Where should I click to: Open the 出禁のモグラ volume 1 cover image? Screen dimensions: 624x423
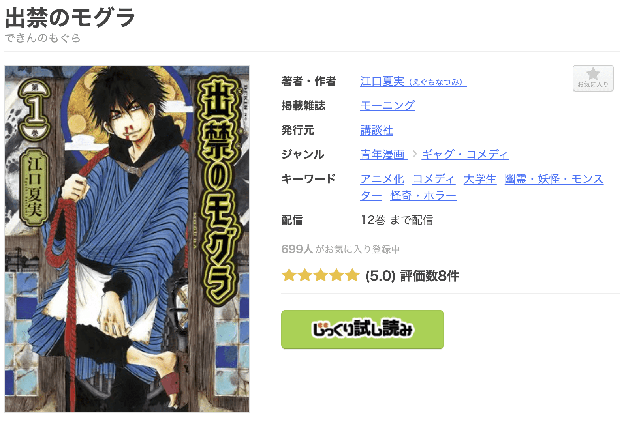[x=127, y=239]
